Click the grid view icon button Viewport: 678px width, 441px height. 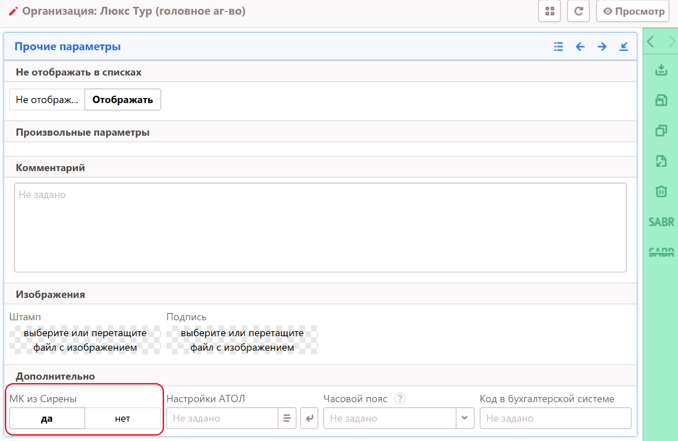[549, 11]
